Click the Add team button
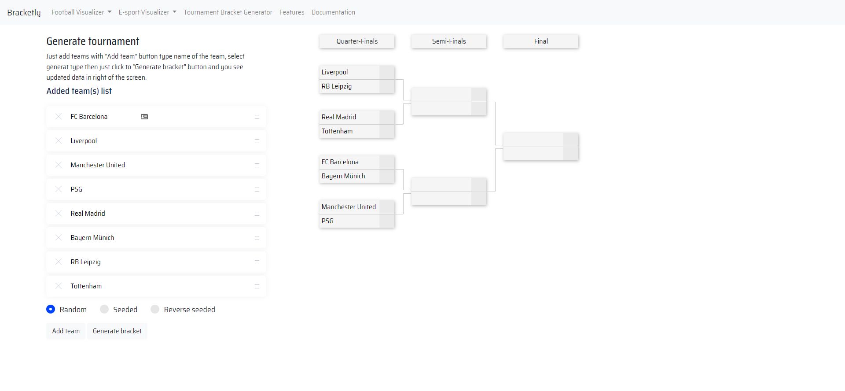 coord(66,331)
